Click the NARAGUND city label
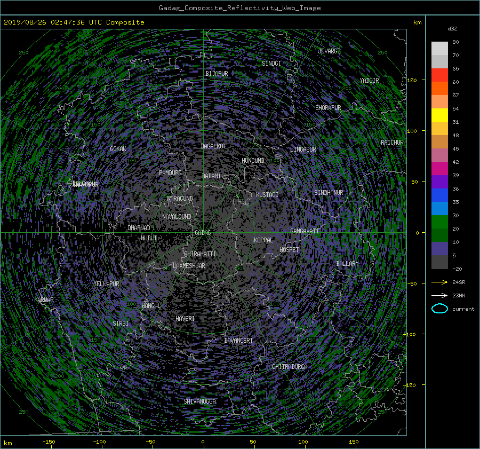480x449 pixels. coord(180,199)
